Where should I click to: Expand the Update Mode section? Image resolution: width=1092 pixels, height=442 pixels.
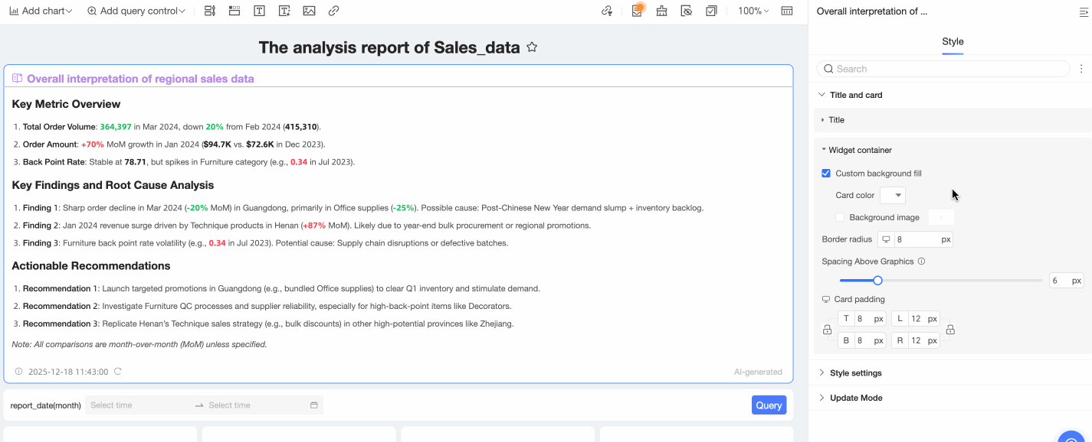[x=855, y=398]
